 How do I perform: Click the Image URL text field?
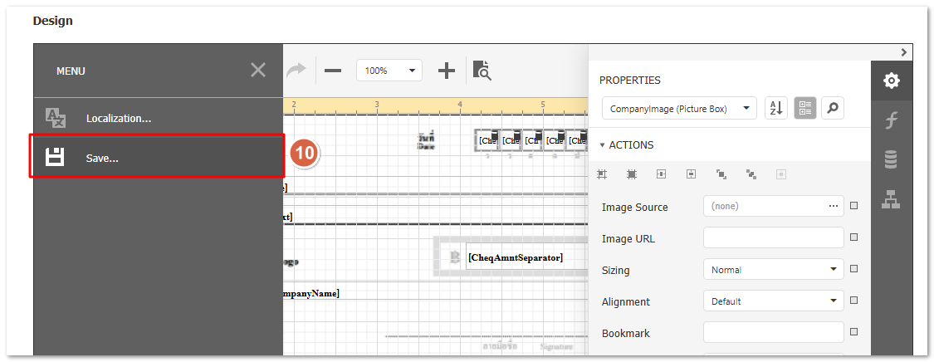click(773, 238)
